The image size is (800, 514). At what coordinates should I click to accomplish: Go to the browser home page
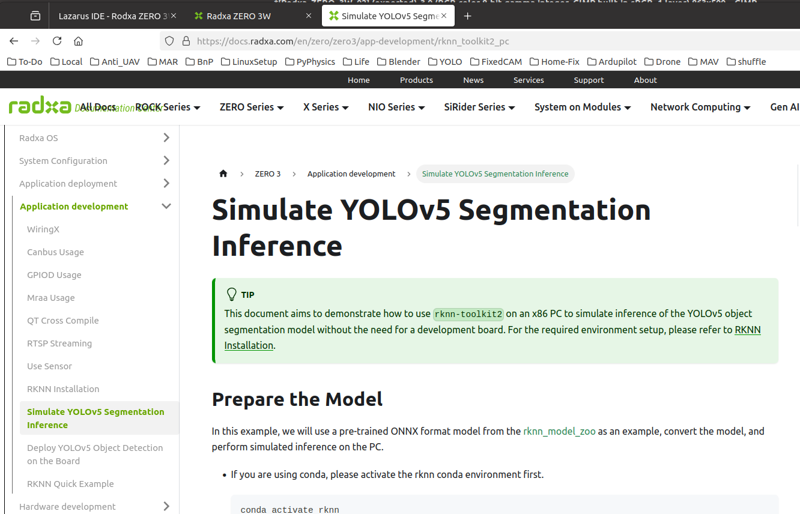(x=78, y=41)
